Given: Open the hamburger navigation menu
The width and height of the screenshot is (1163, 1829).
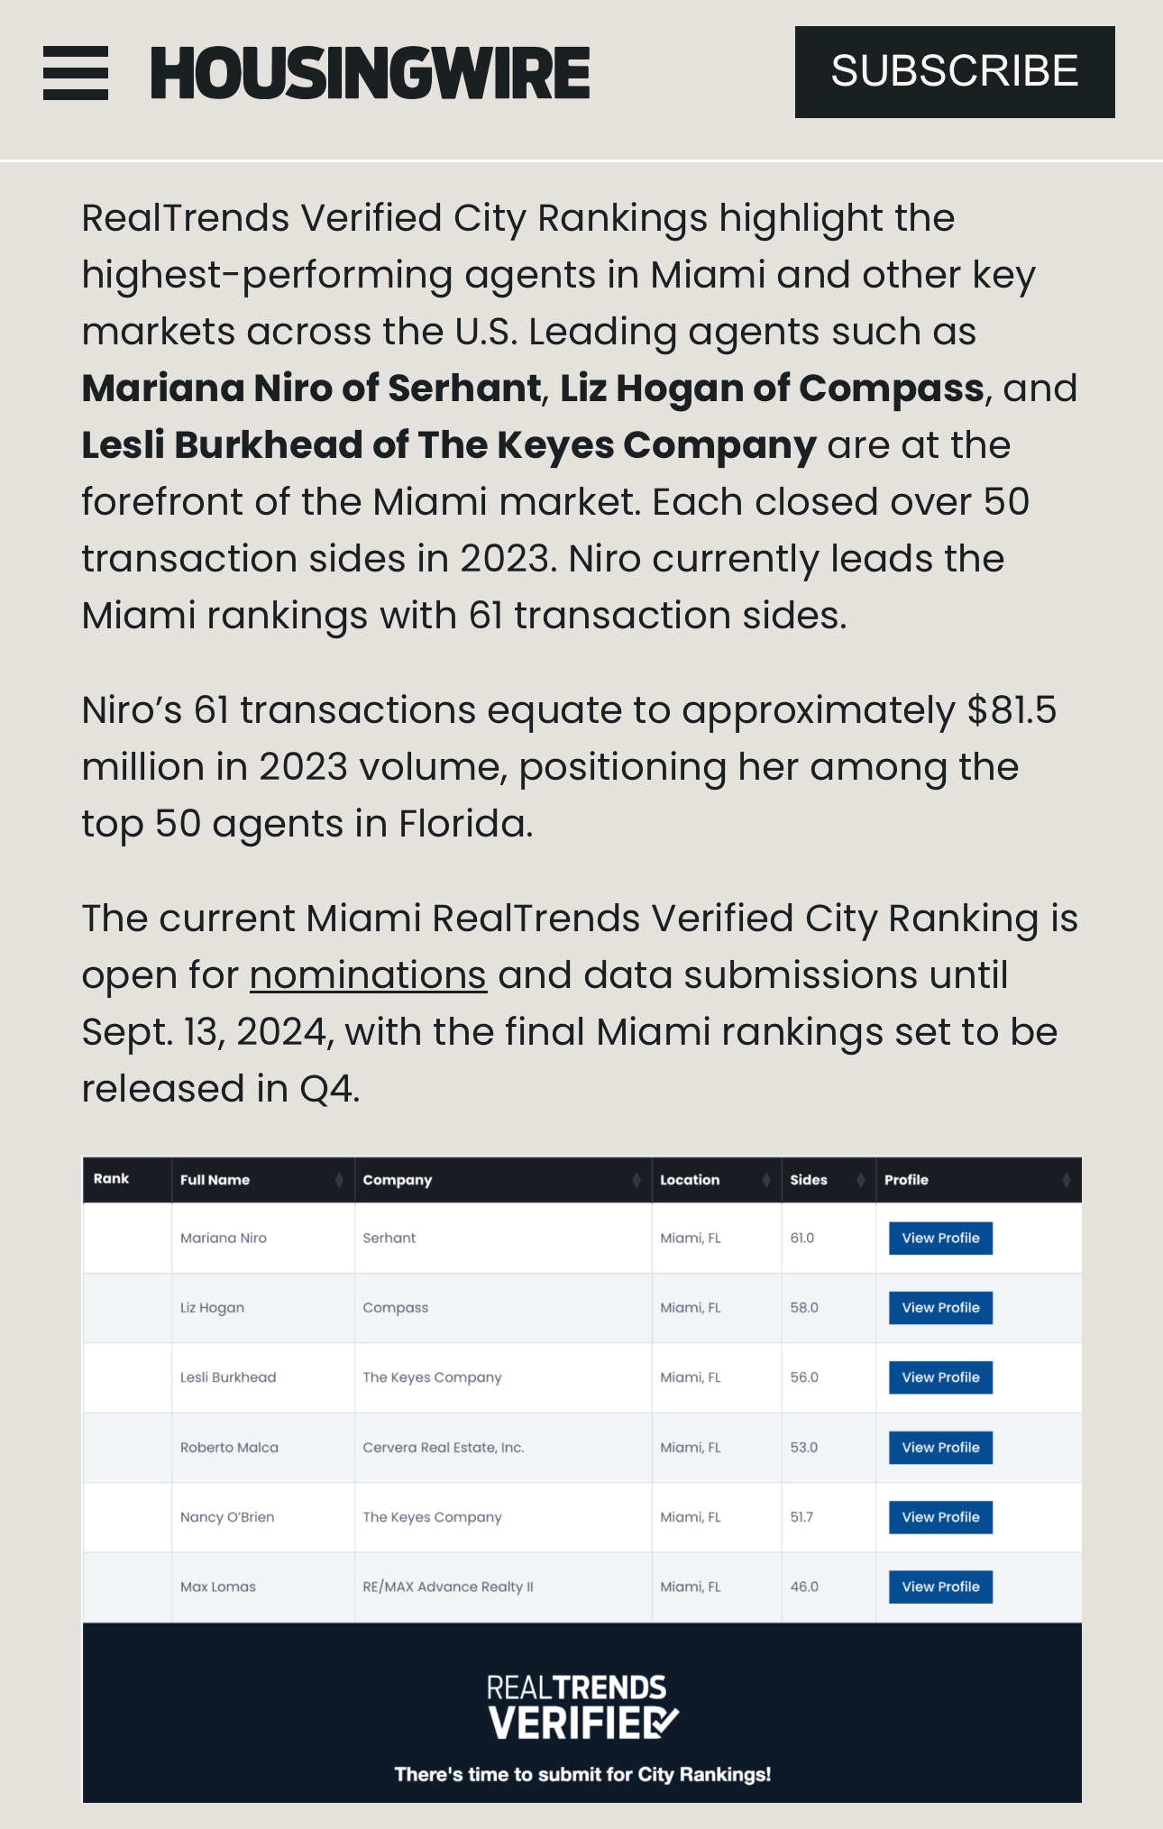Looking at the screenshot, I should (x=76, y=73).
